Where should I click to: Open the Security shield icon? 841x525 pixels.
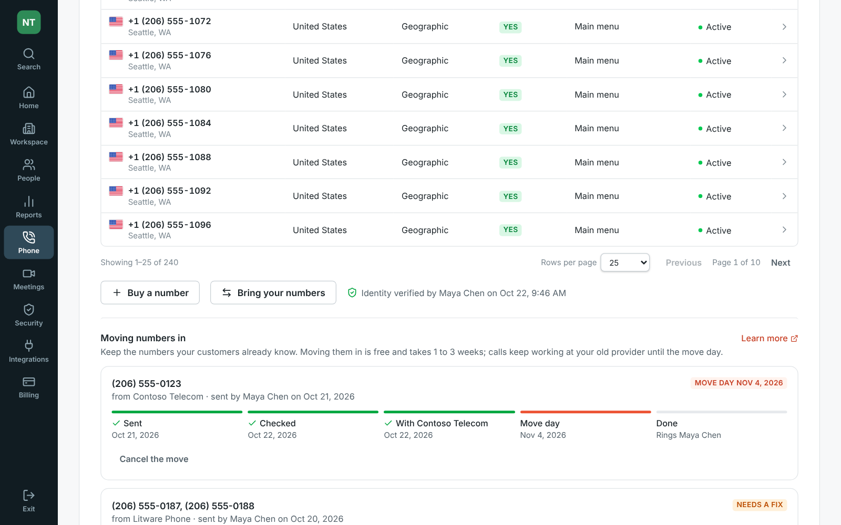[x=28, y=316]
